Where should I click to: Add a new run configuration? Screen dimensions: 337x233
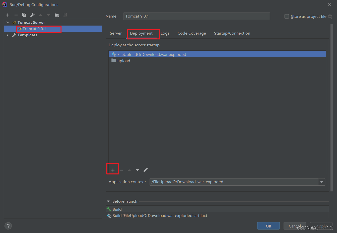click(8, 15)
